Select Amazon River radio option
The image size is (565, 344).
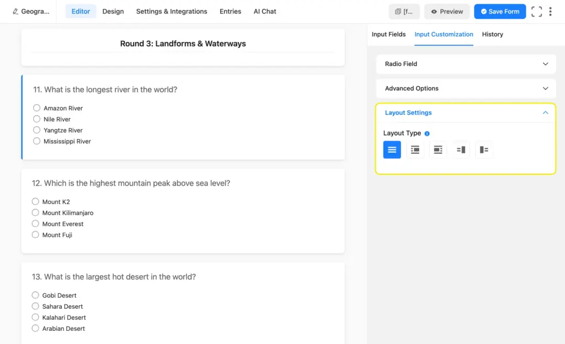36,108
